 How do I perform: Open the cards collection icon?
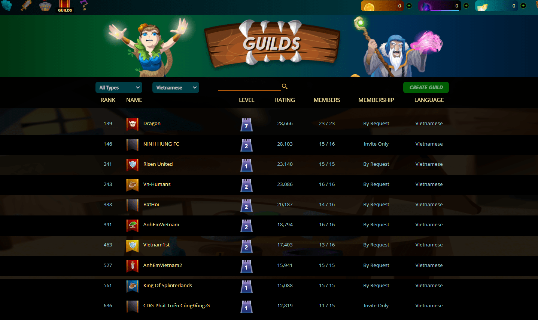tap(6, 5)
